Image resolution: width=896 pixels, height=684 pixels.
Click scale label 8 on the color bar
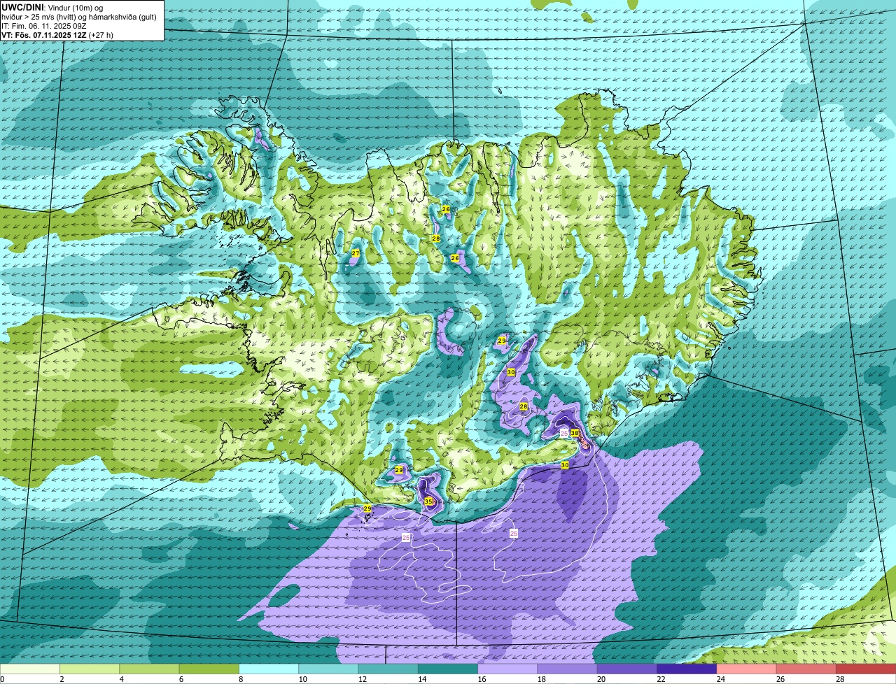click(x=240, y=679)
